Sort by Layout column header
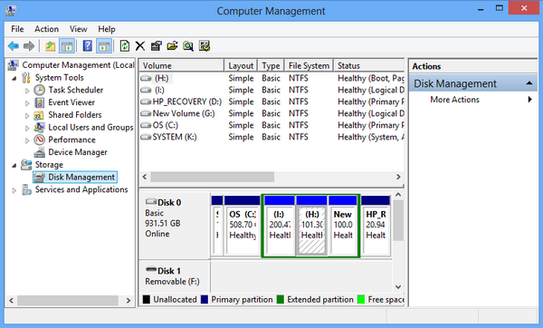The height and width of the screenshot is (328, 543). tap(241, 65)
